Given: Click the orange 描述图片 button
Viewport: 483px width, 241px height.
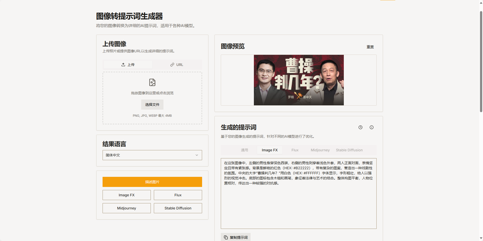Looking at the screenshot, I should coord(152,182).
